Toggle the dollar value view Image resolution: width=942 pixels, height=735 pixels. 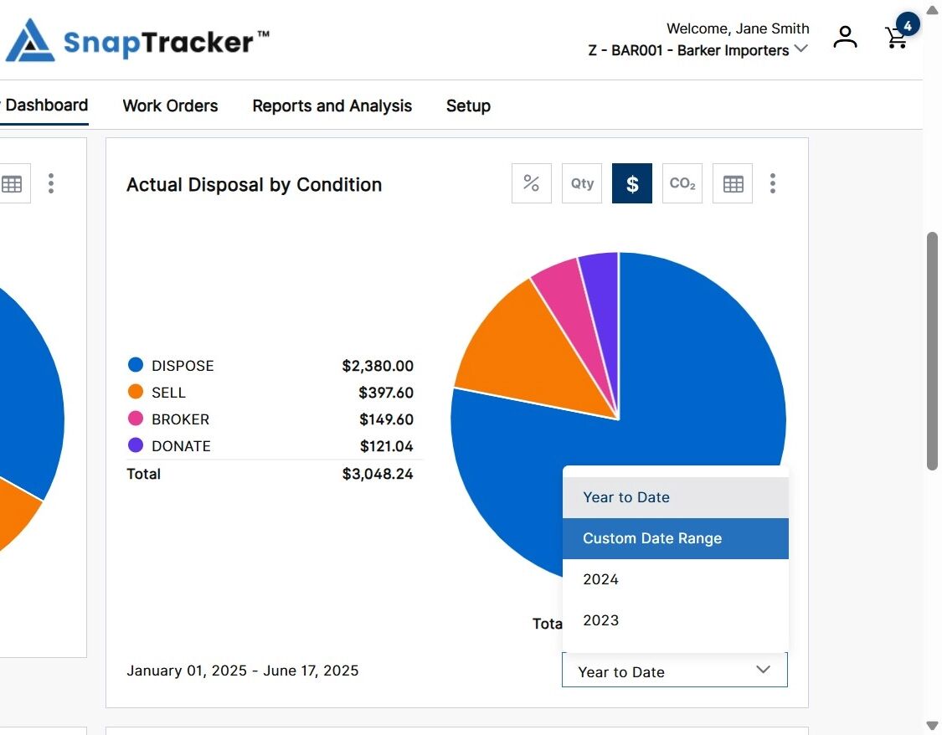click(x=632, y=183)
